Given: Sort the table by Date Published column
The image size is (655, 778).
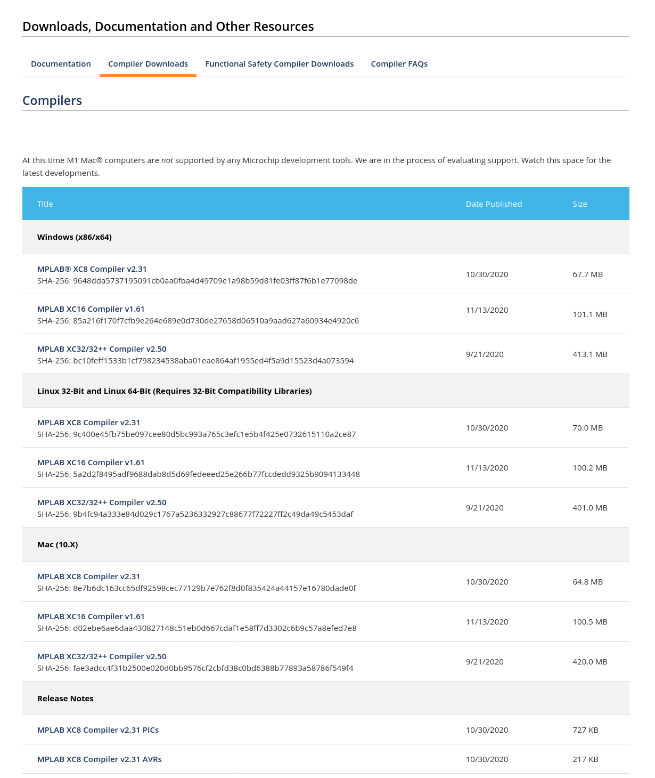Looking at the screenshot, I should pos(494,204).
